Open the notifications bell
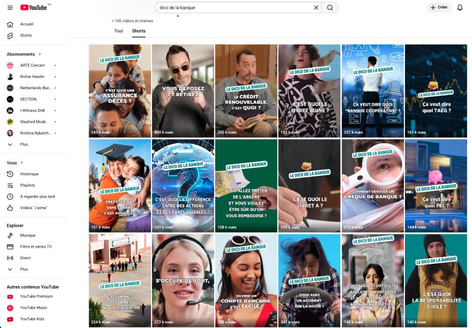This screenshot has height=328, width=472. [x=460, y=8]
